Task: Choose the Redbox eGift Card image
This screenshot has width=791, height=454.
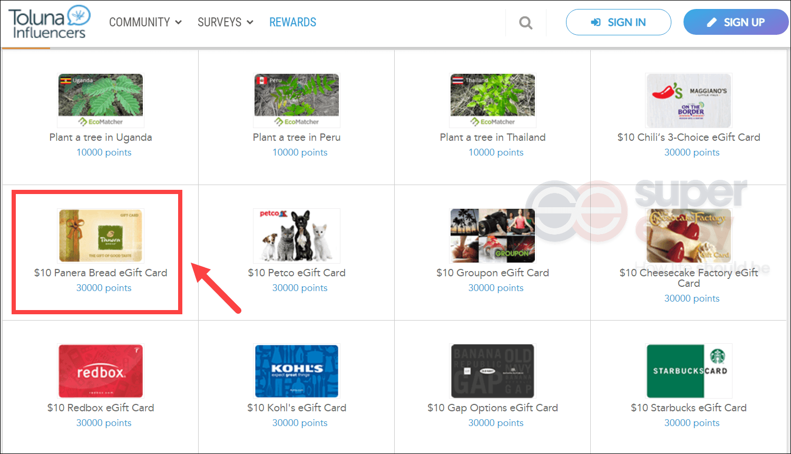Action: (101, 371)
